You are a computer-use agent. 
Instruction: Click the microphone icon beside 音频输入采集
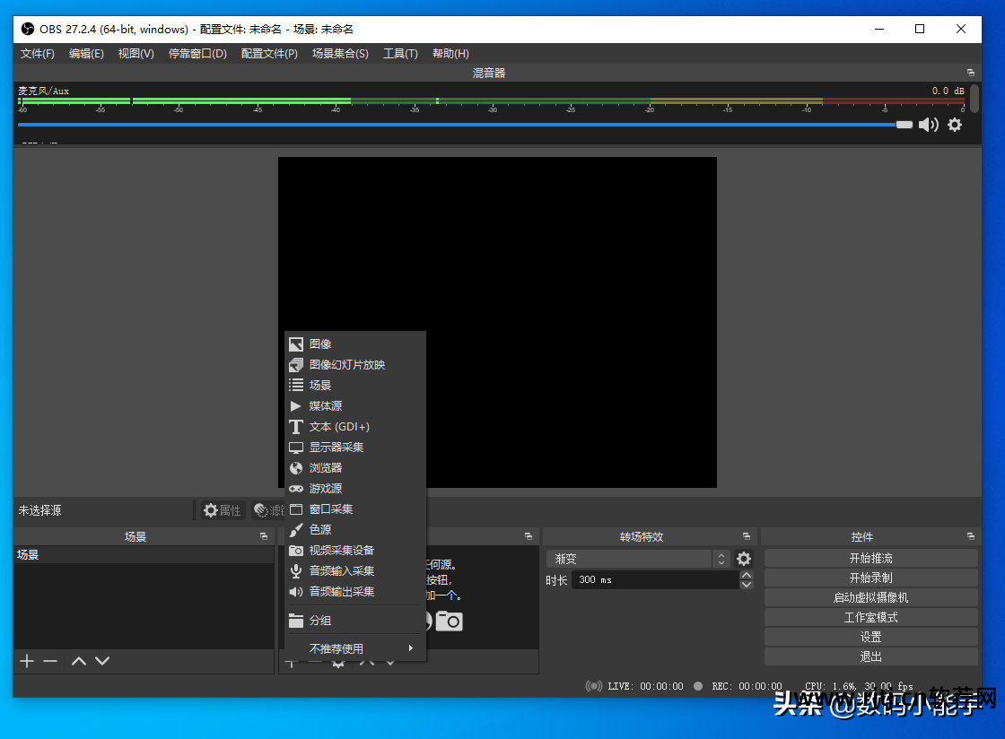pyautogui.click(x=295, y=570)
